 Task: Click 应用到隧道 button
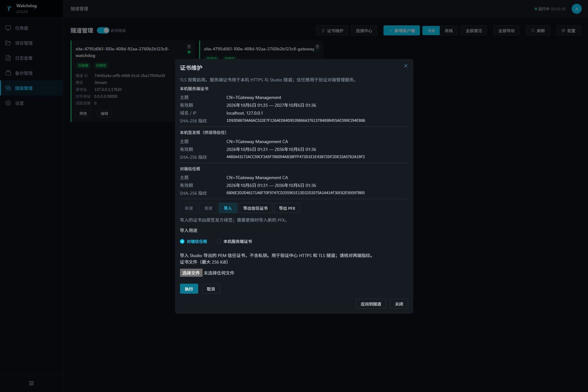(371, 304)
